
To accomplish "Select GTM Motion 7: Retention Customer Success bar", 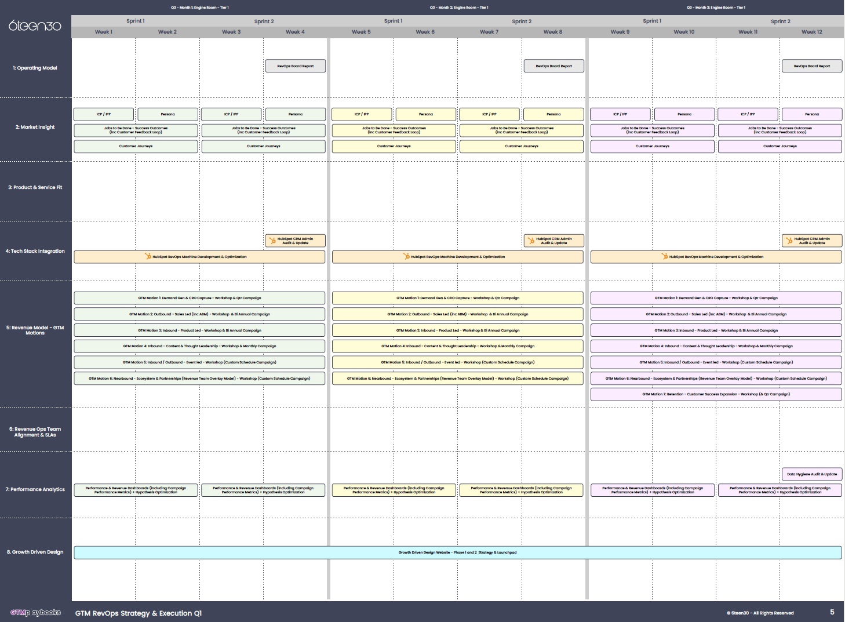I will tap(716, 394).
